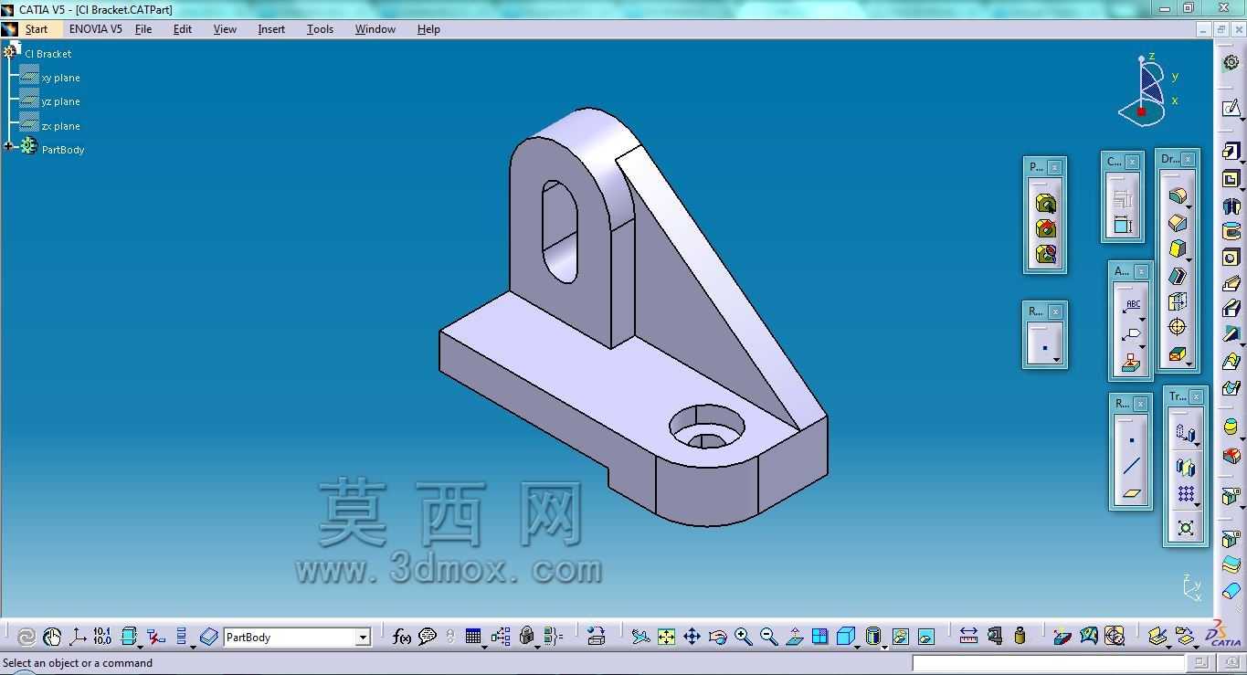Close the P... floating toolbar
The width and height of the screenshot is (1247, 675).
point(1055,167)
